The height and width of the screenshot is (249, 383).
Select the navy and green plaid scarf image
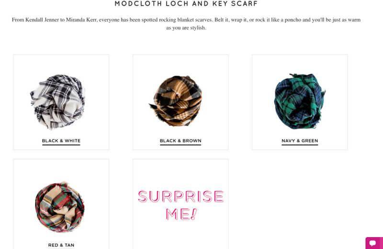[300, 101]
